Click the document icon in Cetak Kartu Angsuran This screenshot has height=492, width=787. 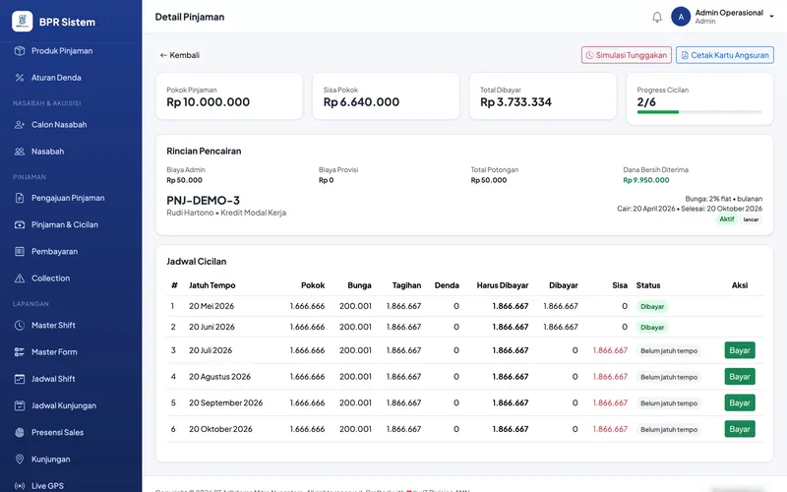(x=685, y=55)
